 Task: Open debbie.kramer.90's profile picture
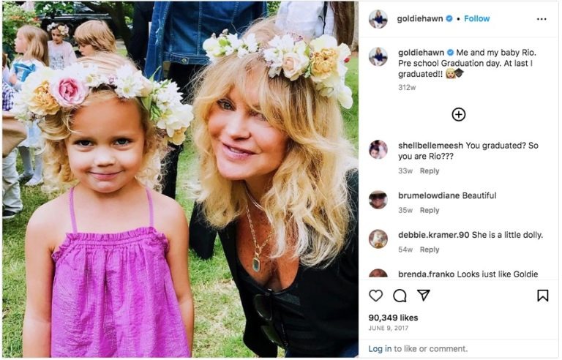378,239
